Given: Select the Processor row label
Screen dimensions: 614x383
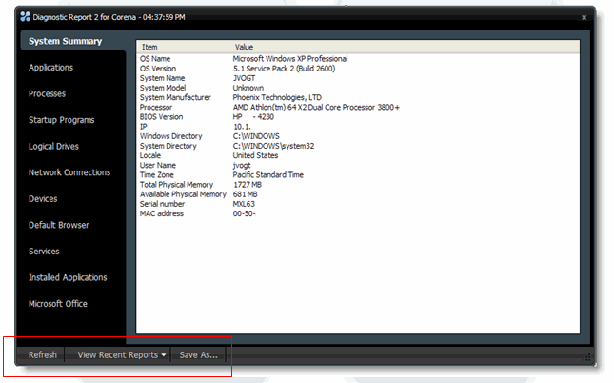Looking at the screenshot, I should [156, 108].
